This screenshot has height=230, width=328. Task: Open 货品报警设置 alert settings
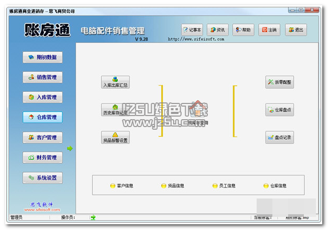115,138
